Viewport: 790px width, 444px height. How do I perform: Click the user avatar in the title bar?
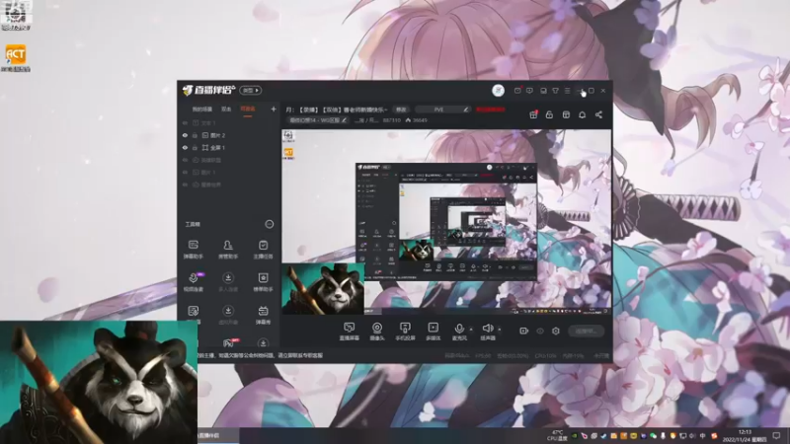498,90
